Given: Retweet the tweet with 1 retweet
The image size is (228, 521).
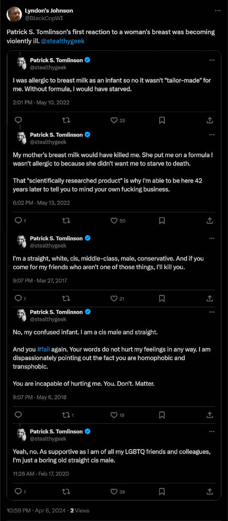Looking at the screenshot, I should click(68, 415).
